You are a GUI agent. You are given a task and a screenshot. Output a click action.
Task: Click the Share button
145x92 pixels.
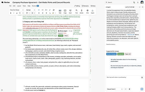(93, 6)
